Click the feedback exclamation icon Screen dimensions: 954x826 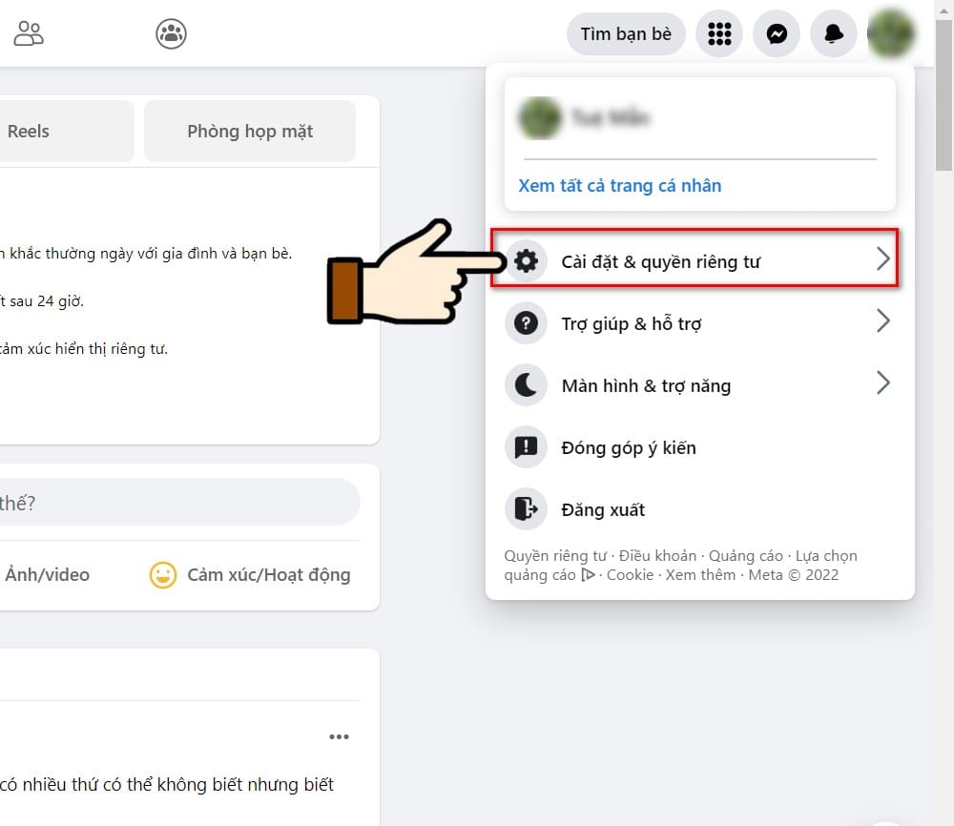coord(527,447)
